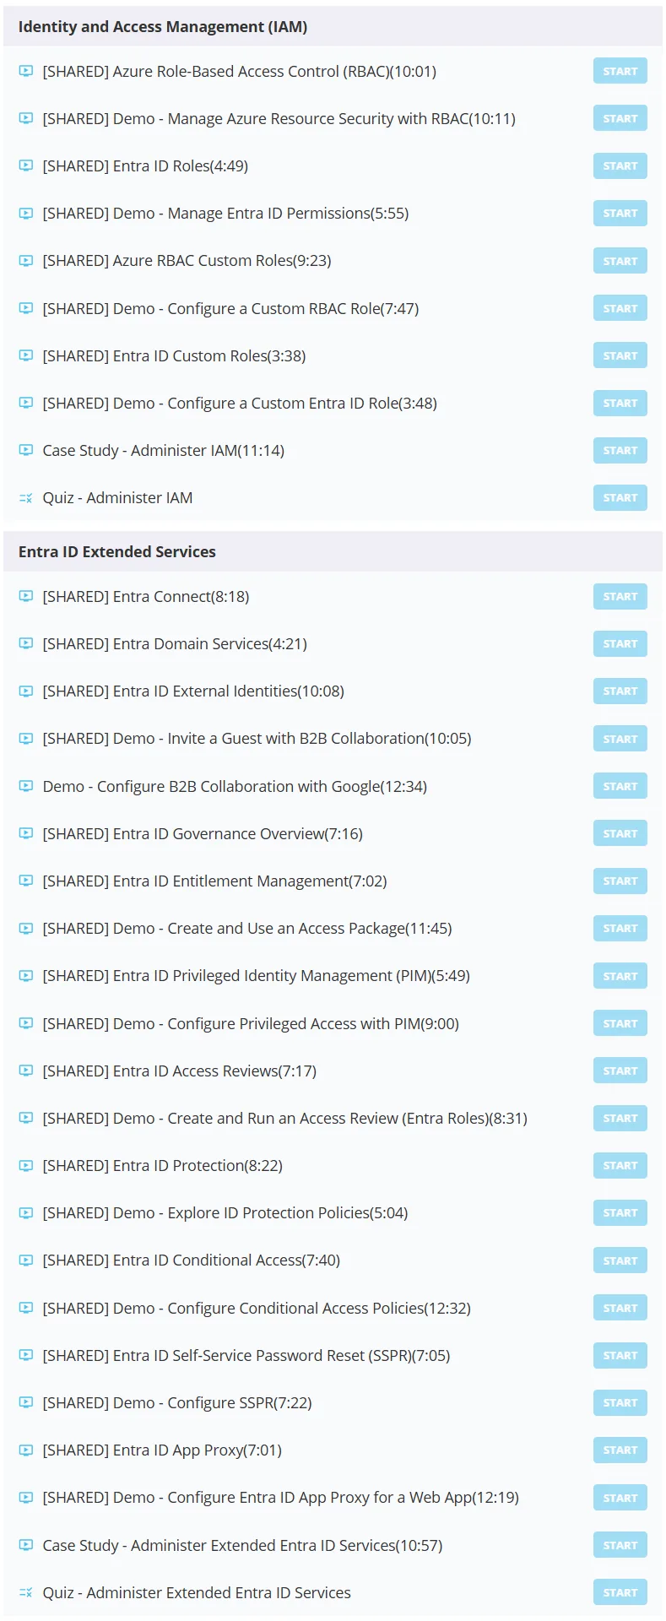
Task: Open lesson title Entra ID Entitlement Management(7:02)
Action: pos(214,881)
